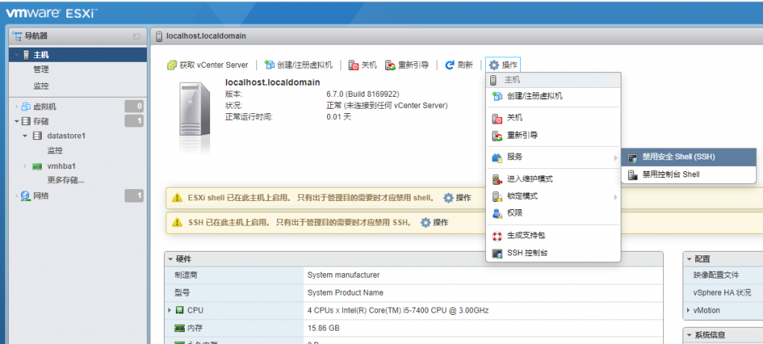
Task: Click the Get vCenter Server toolbar button
Action: pyautogui.click(x=207, y=66)
